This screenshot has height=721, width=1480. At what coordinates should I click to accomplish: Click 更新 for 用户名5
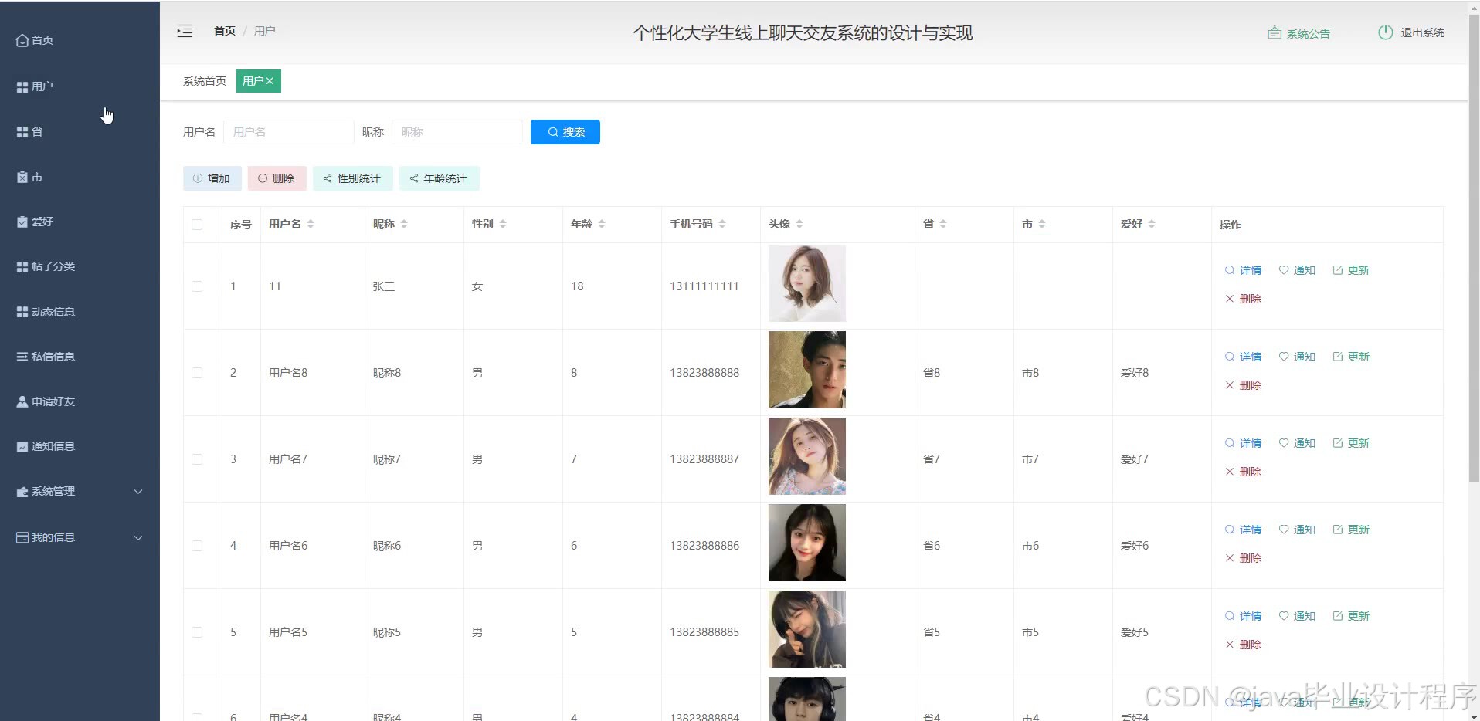1351,616
